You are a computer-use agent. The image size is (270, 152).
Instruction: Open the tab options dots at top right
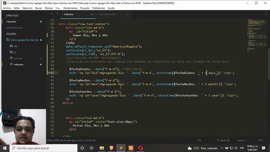tap(266, 14)
